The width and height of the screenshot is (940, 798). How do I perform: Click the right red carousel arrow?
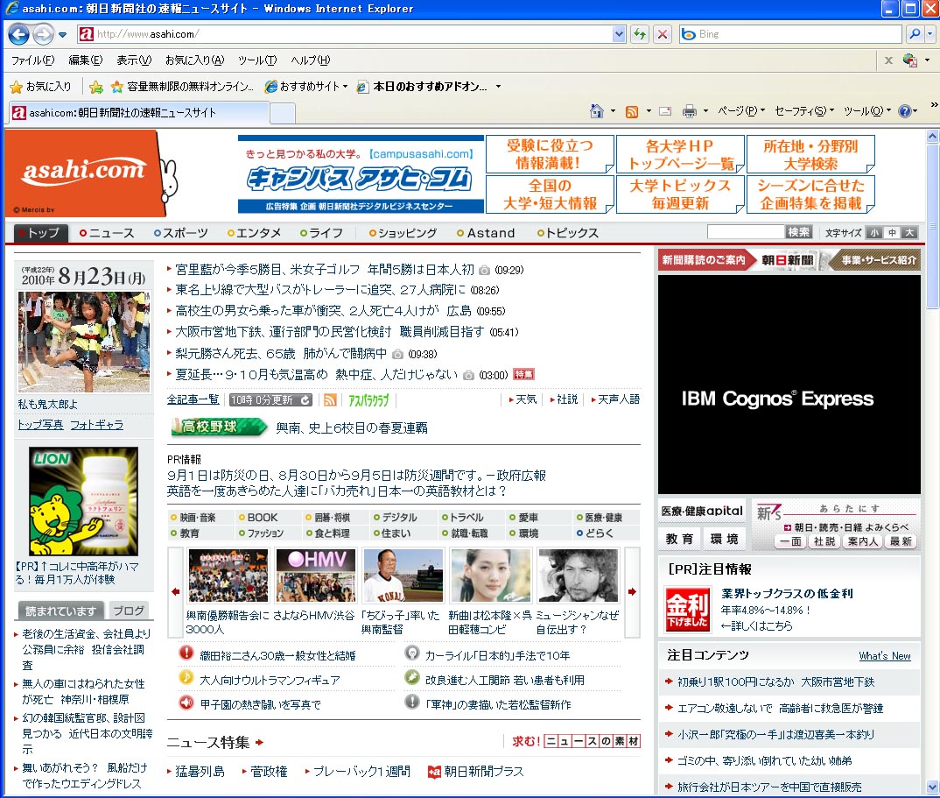coord(633,591)
